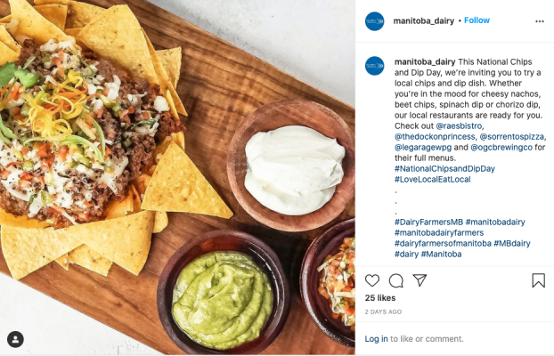The width and height of the screenshot is (554, 356).
Task: Open @sorrentospizza mention link
Action: (x=512, y=136)
